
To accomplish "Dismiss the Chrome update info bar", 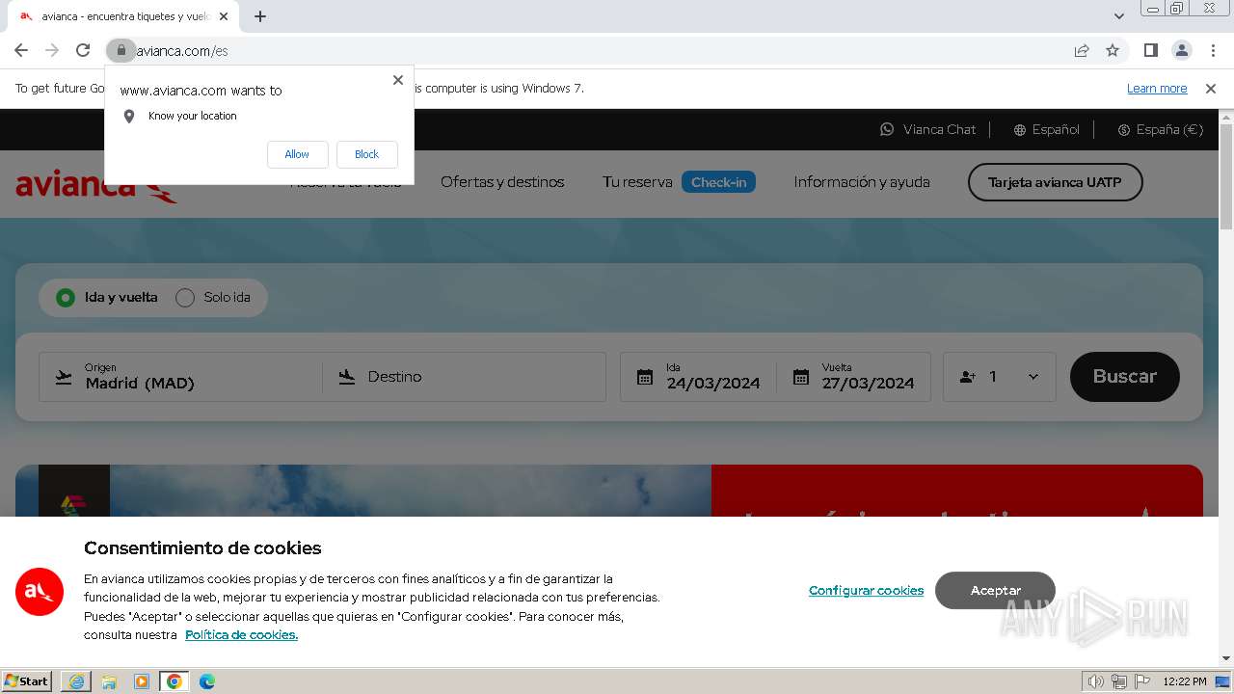I will [1211, 89].
